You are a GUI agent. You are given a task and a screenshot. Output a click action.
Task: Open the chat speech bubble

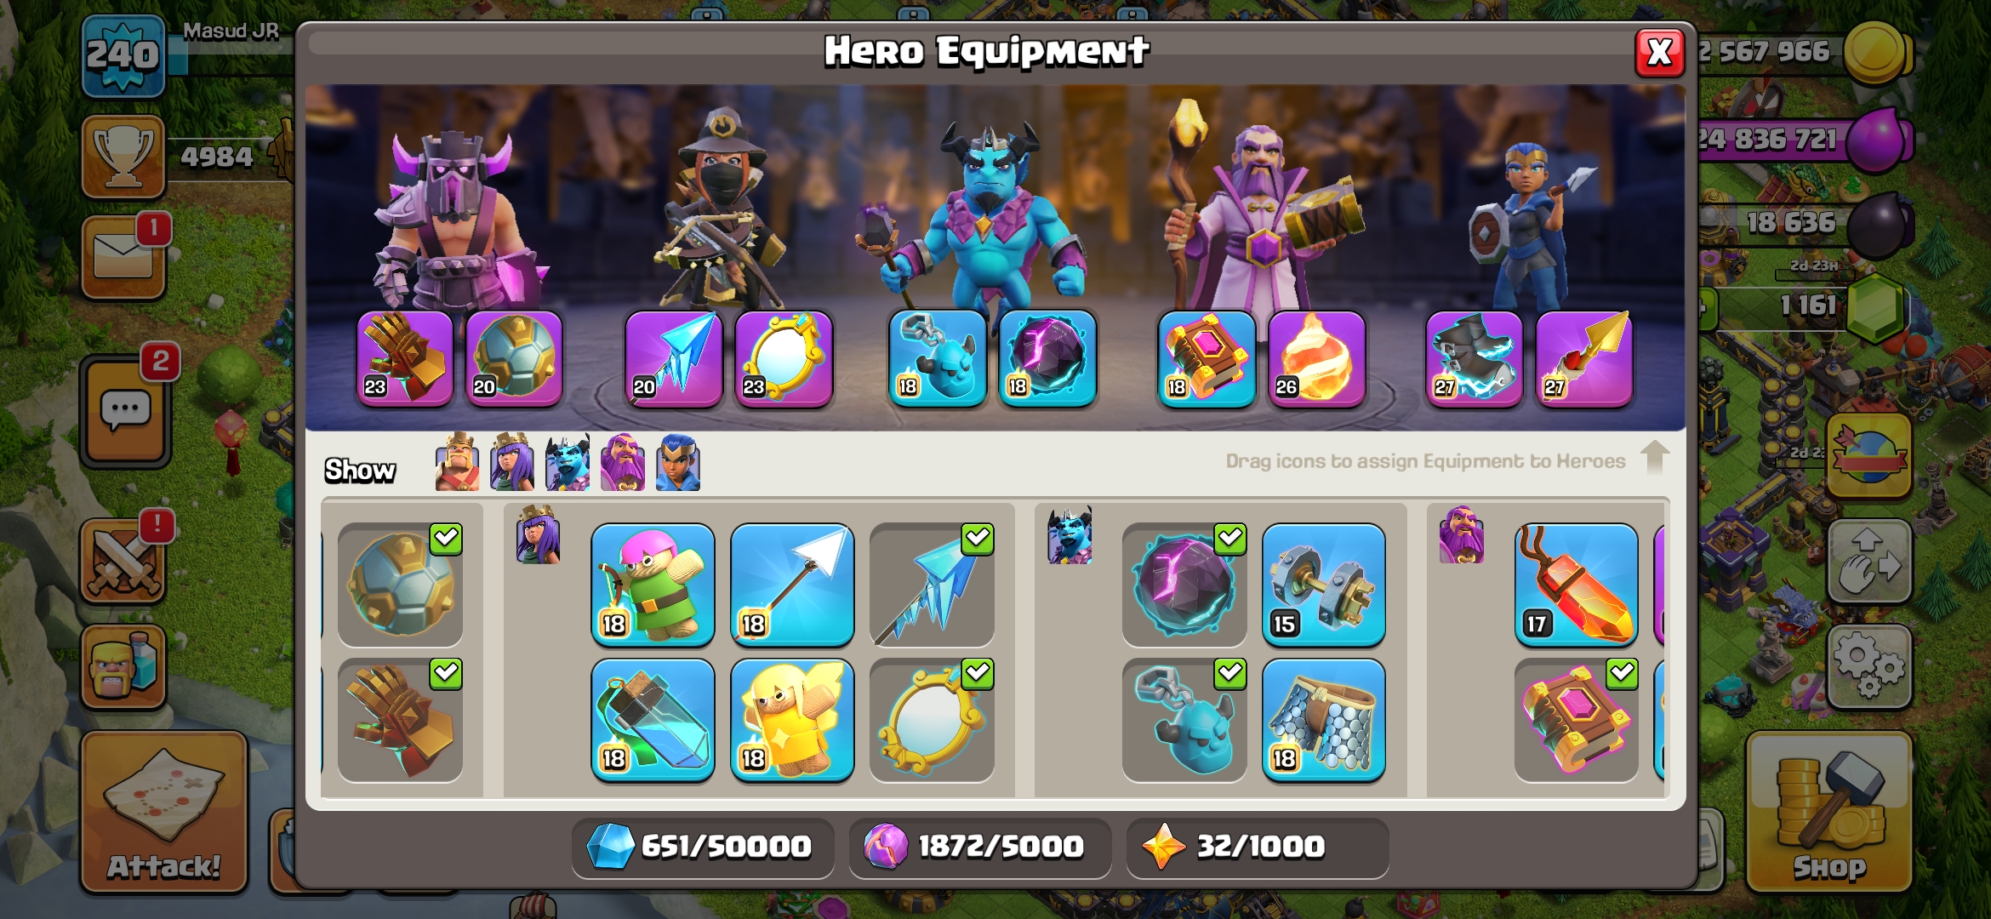pyautogui.click(x=126, y=412)
